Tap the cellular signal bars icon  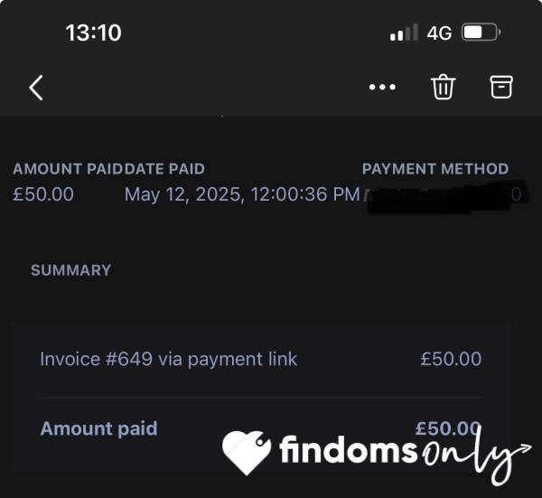(404, 33)
